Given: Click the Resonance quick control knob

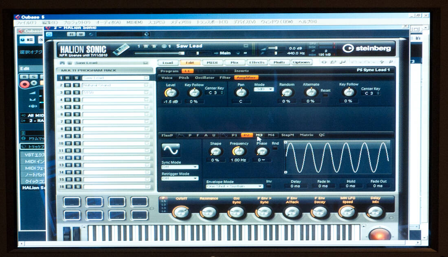Looking at the screenshot, I should click(x=209, y=213).
